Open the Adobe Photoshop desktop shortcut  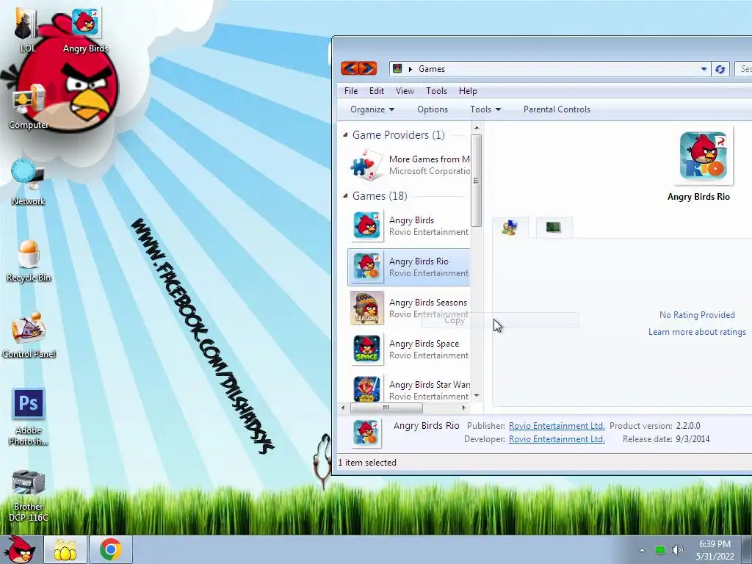pos(29,416)
